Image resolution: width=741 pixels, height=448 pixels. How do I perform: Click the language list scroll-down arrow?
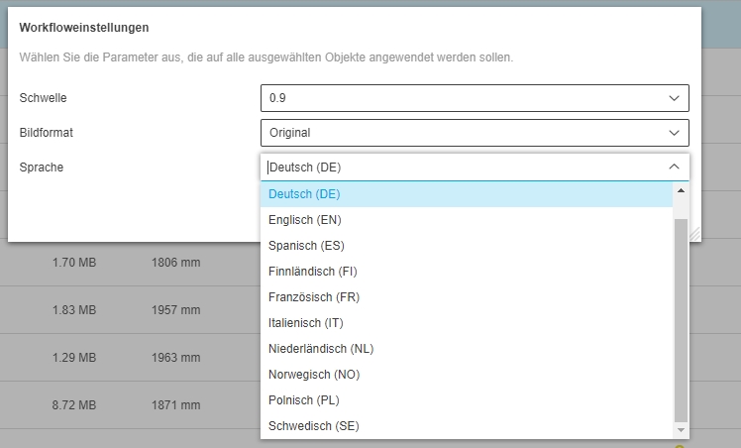[680, 430]
